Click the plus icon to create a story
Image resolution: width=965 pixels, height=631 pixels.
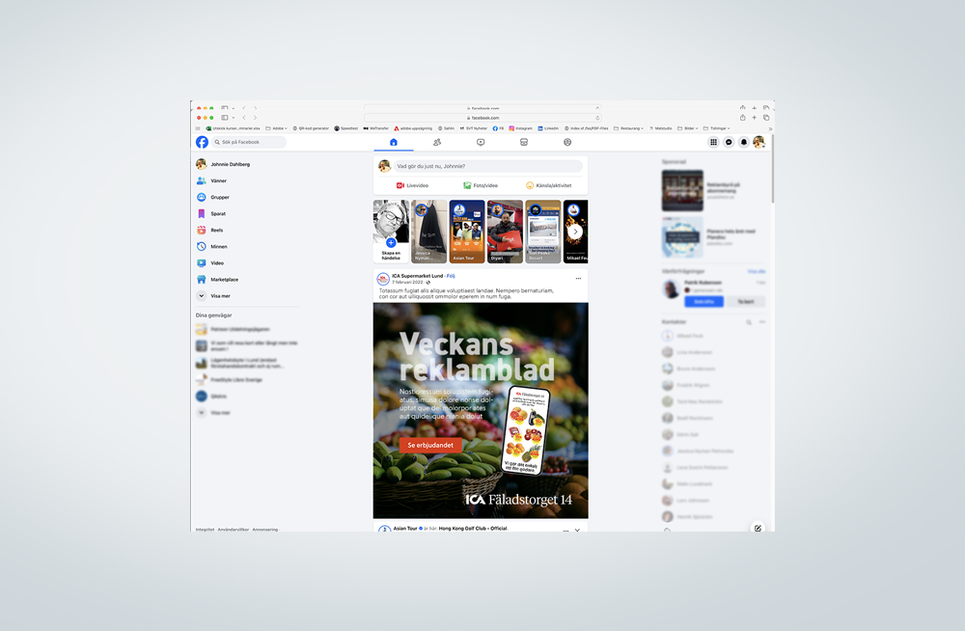(x=391, y=243)
